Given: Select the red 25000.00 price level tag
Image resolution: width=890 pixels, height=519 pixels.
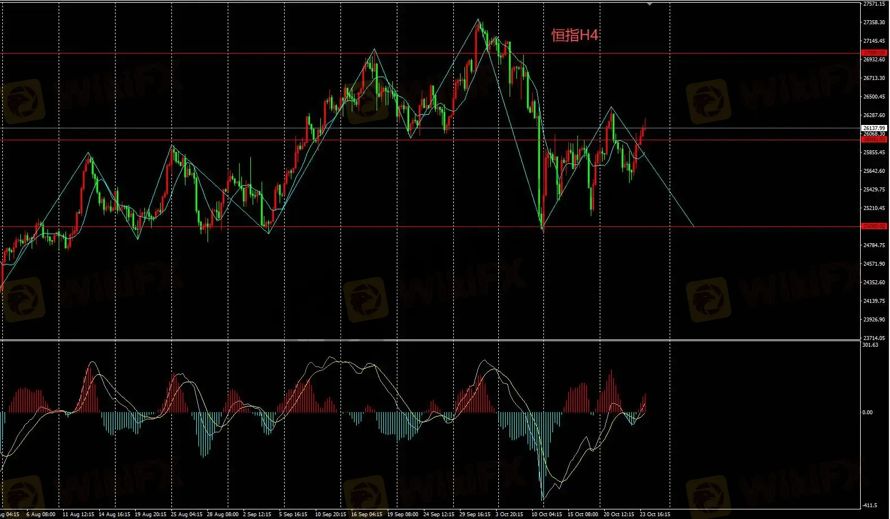Looking at the screenshot, I should click(874, 226).
